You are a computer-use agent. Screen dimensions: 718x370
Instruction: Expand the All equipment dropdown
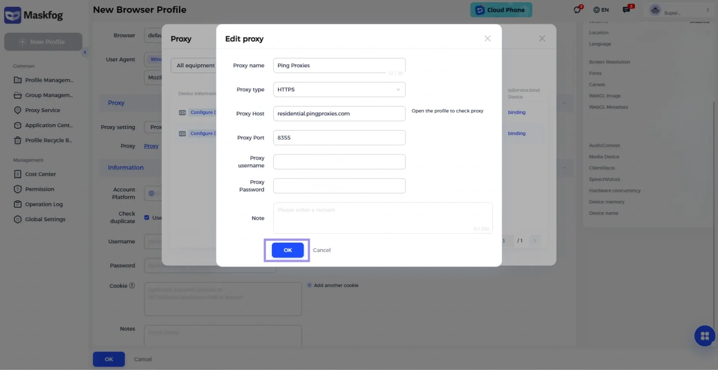click(195, 65)
